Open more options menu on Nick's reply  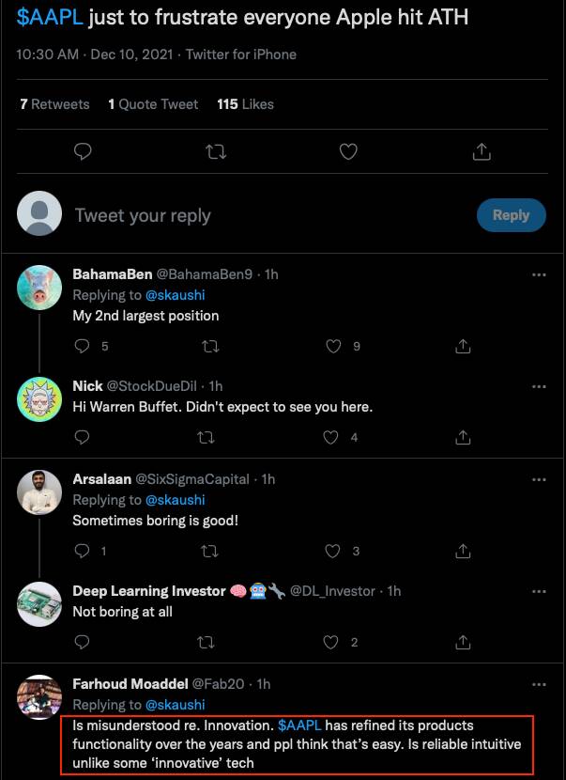pyautogui.click(x=539, y=386)
